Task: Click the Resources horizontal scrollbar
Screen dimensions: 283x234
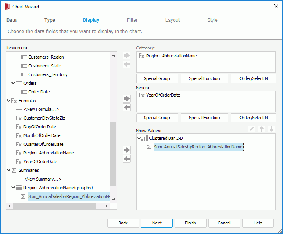Action: coord(55,206)
